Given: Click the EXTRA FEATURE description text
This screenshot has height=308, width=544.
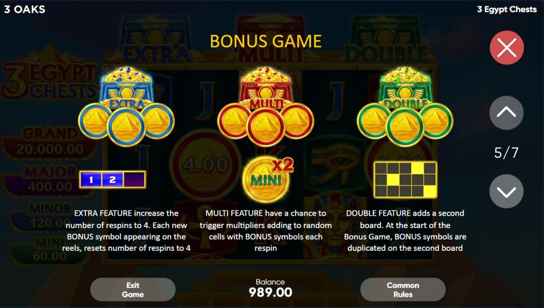Looking at the screenshot, I should [126, 231].
